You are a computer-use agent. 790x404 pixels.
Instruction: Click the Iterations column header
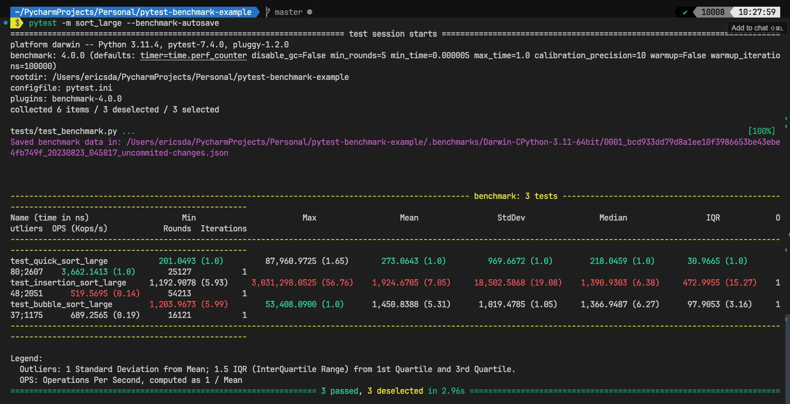pos(224,229)
